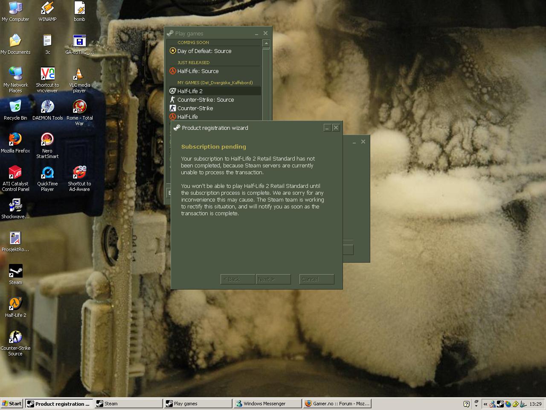Open the Start menu
The width and height of the screenshot is (546, 410).
12,404
